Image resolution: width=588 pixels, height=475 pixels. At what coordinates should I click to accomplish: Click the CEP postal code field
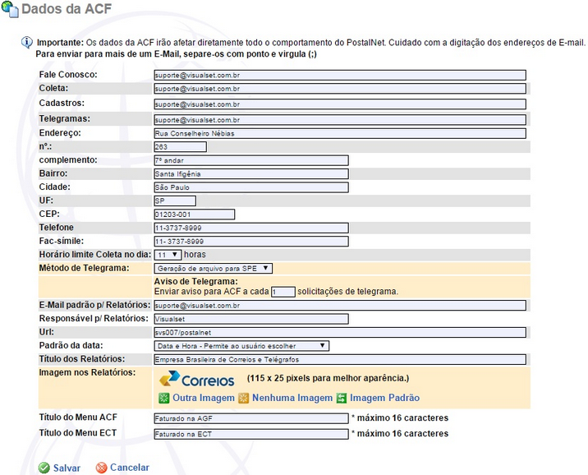195,214
